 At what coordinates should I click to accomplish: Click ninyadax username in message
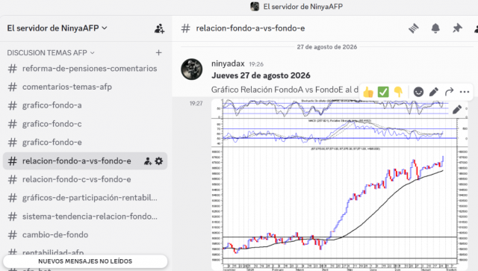[x=228, y=63]
